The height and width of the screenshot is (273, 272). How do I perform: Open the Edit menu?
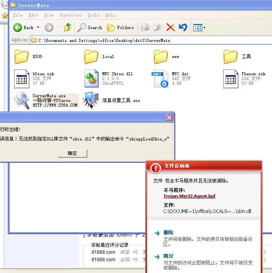[33, 15]
